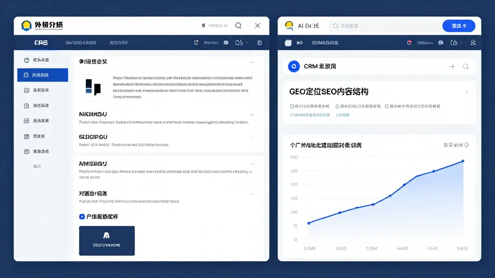Click the blue pill button in right window header
This screenshot has width=495, height=278.
pyautogui.click(x=459, y=26)
